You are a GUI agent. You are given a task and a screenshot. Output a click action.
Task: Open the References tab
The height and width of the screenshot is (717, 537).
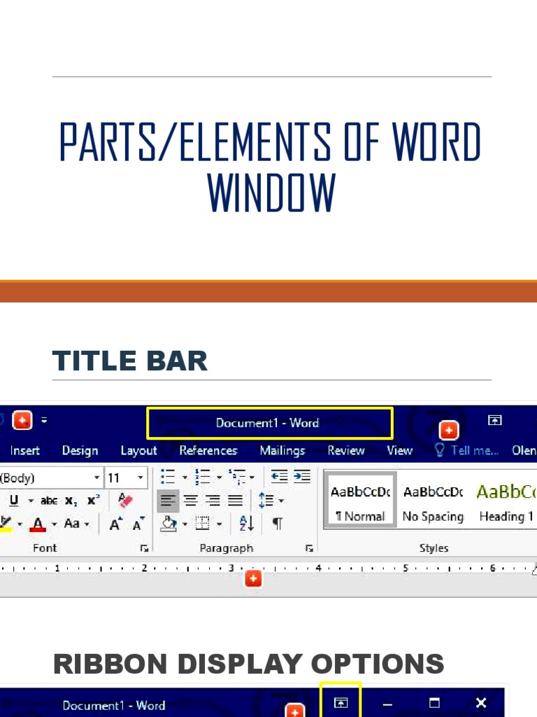coord(208,451)
